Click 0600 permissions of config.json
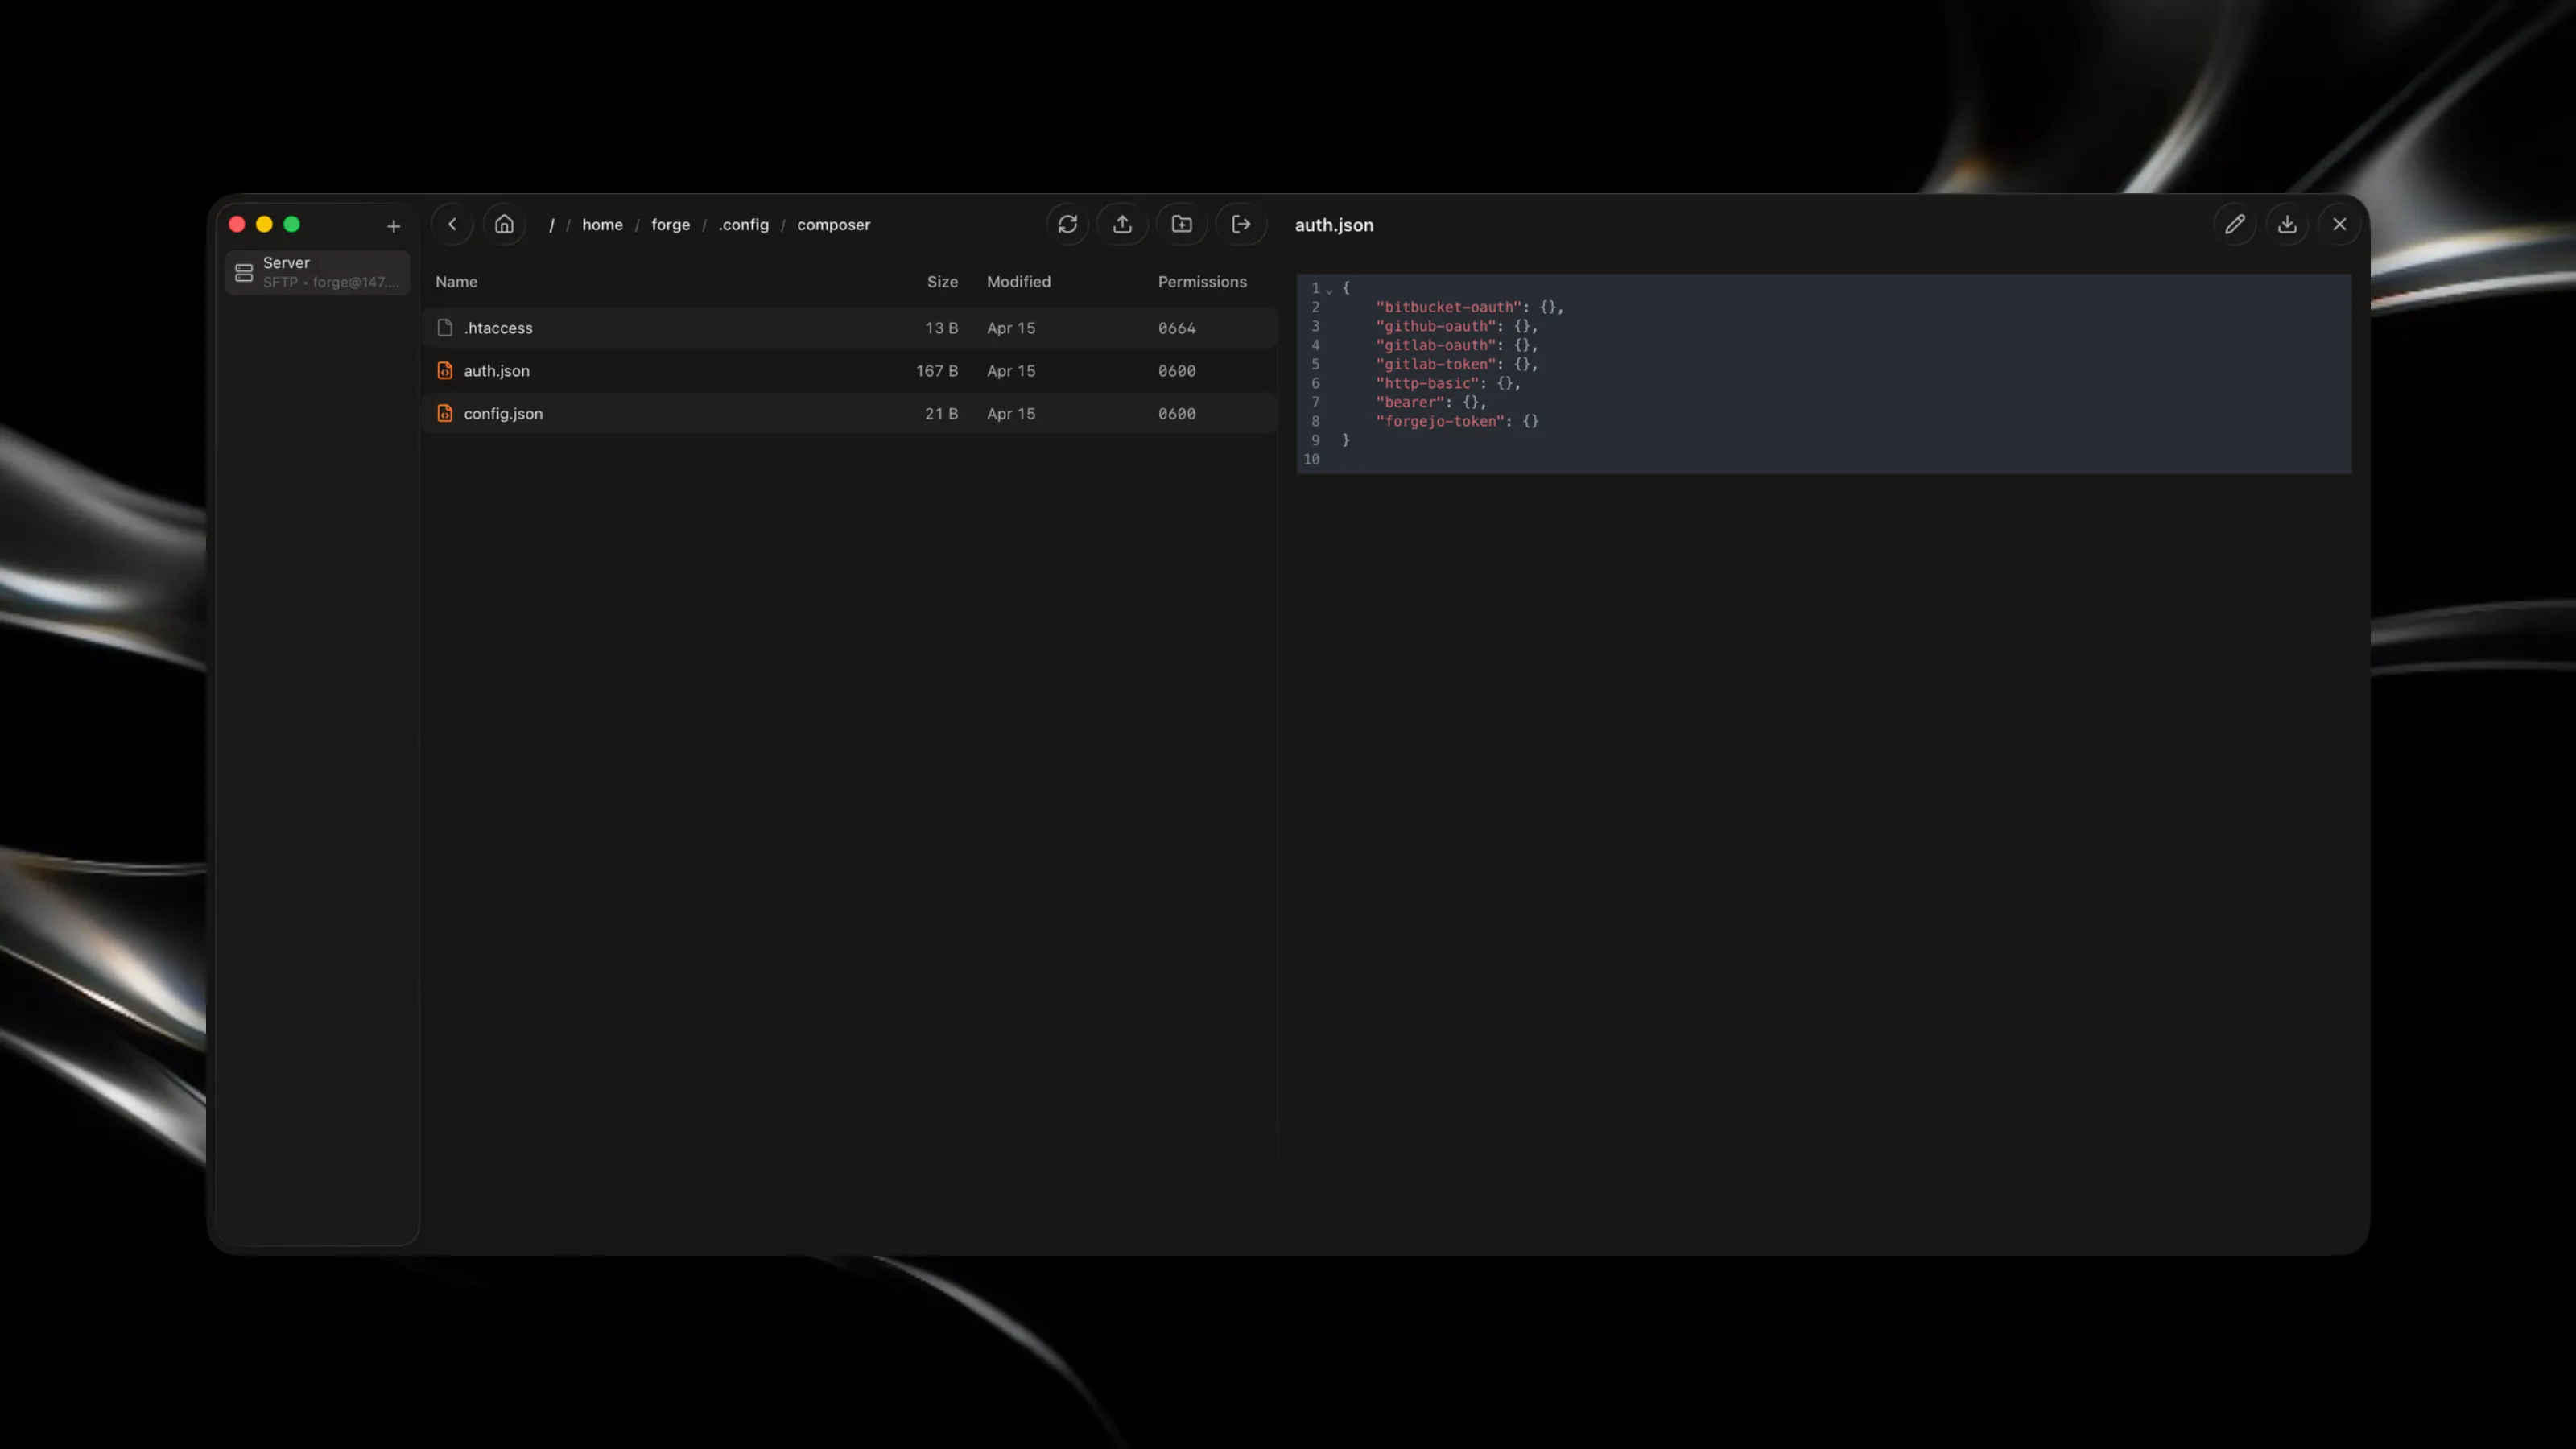The image size is (2576, 1449). [1176, 413]
